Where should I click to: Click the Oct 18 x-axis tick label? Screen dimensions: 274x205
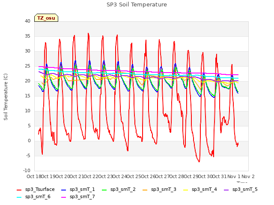point(34,176)
